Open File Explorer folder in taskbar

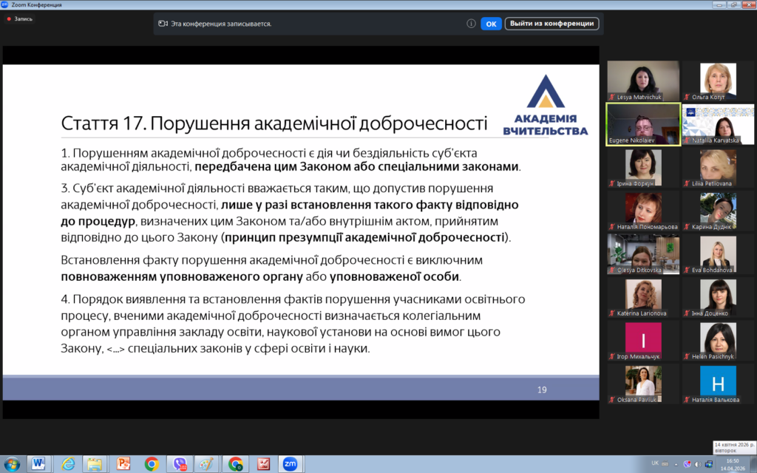click(x=95, y=463)
